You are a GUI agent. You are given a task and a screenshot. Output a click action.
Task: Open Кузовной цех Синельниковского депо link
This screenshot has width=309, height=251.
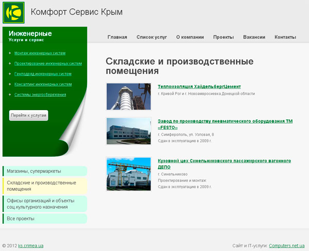coord(224,164)
